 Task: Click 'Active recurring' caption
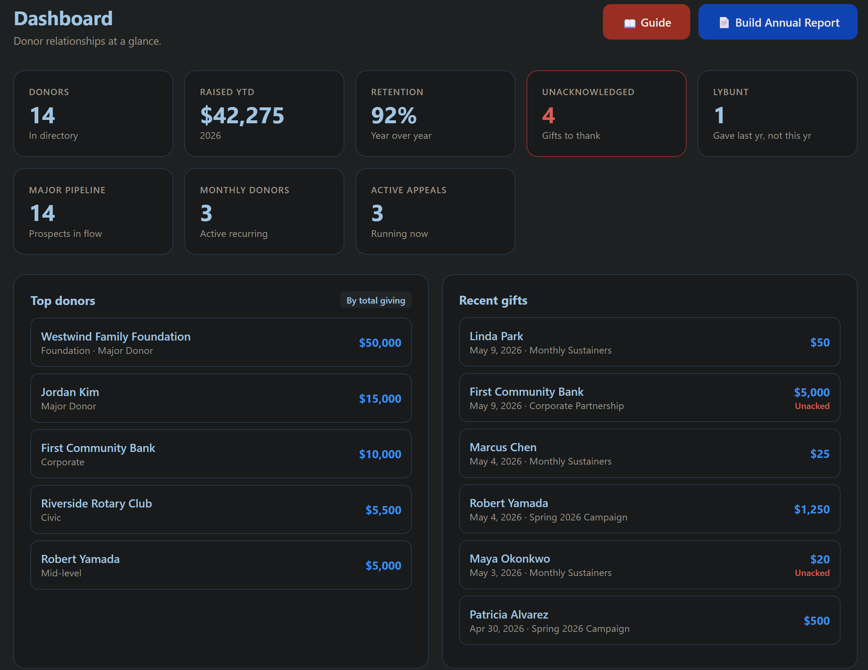click(x=234, y=234)
